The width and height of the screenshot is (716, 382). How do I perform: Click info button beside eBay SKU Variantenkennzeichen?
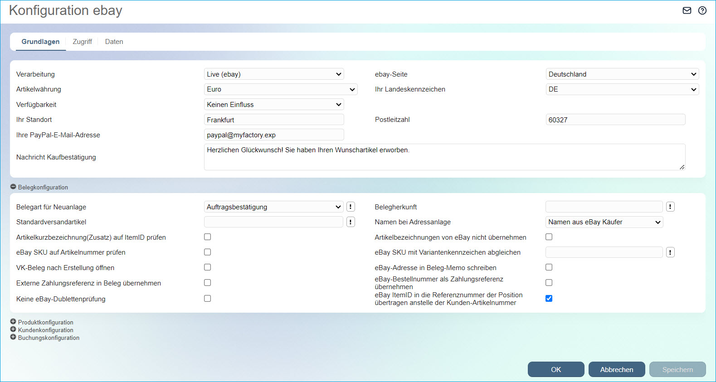[x=670, y=252]
